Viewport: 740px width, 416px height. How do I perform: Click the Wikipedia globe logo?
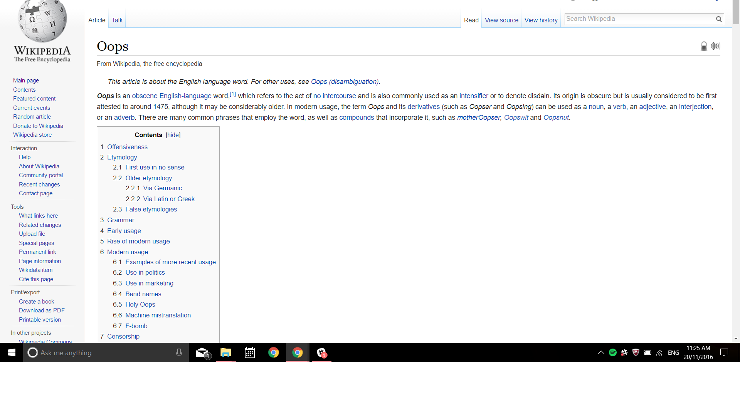coord(42,21)
